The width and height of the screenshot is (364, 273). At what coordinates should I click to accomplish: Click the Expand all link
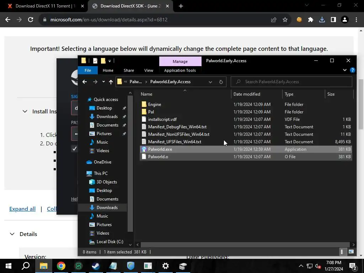pos(22,209)
